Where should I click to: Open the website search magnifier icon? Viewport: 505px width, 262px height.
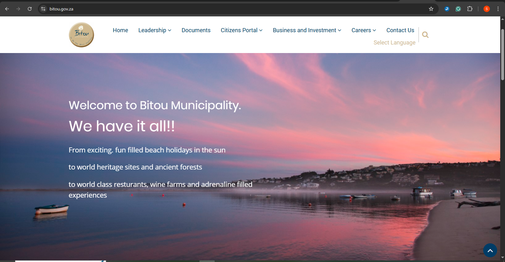point(425,35)
